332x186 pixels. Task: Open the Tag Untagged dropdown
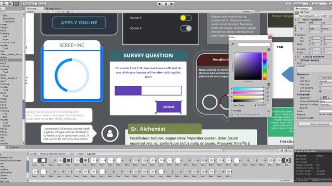(312, 16)
